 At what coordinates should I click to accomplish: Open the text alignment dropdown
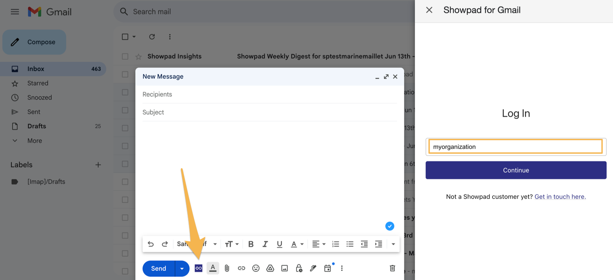[x=319, y=244]
